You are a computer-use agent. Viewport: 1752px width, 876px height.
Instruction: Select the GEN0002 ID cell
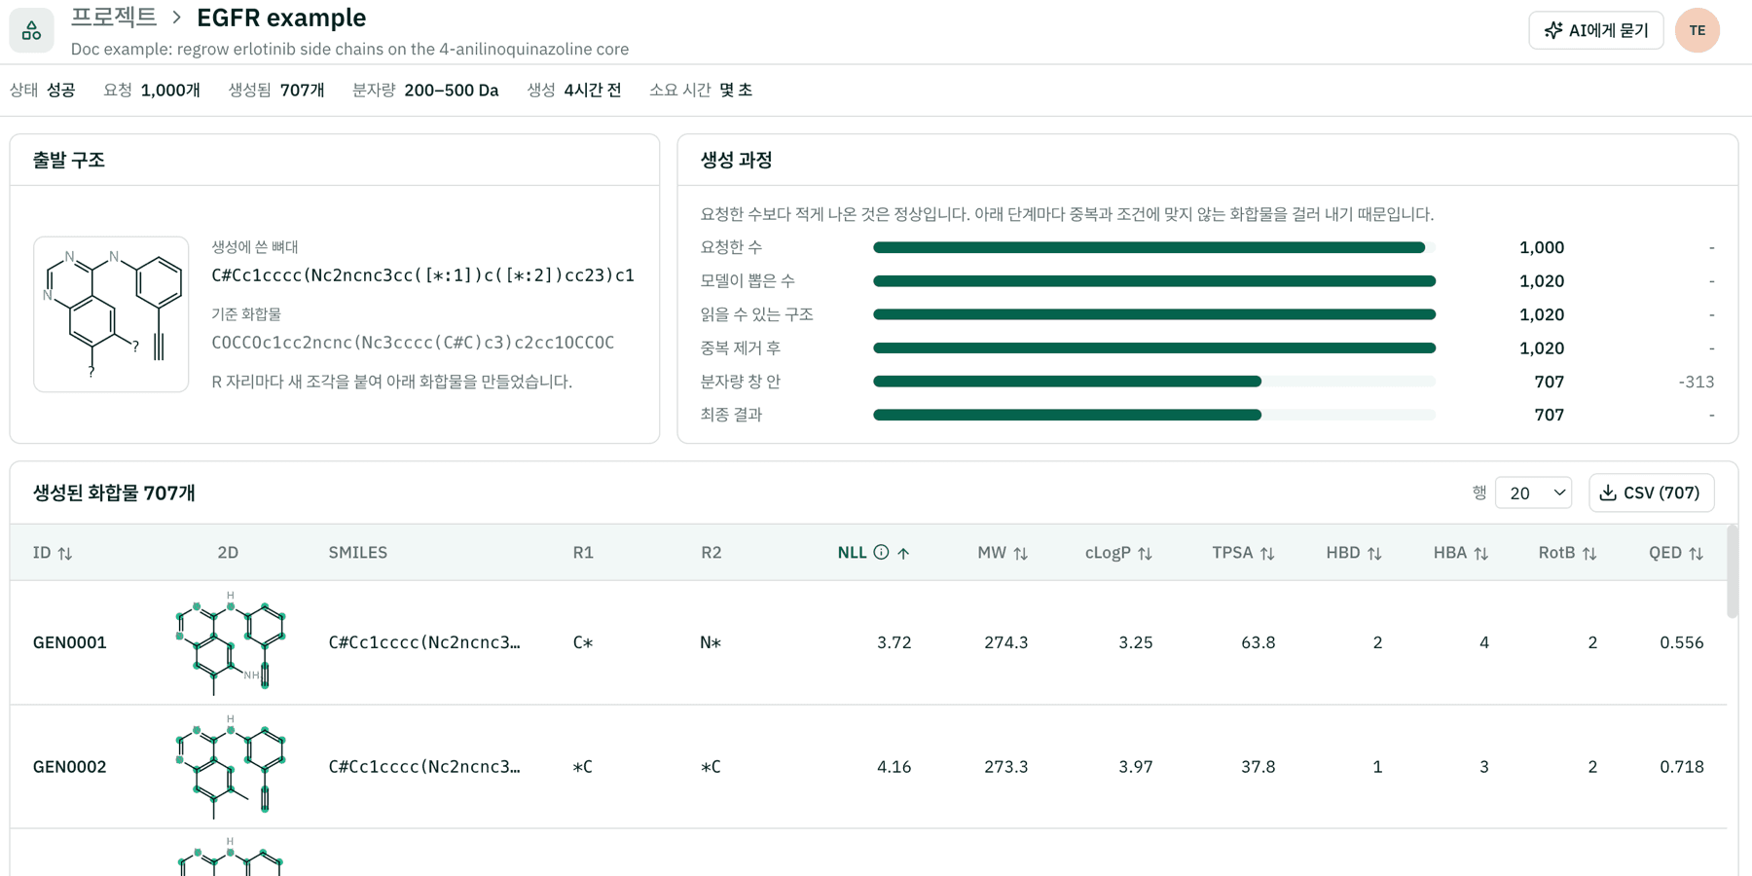(69, 767)
